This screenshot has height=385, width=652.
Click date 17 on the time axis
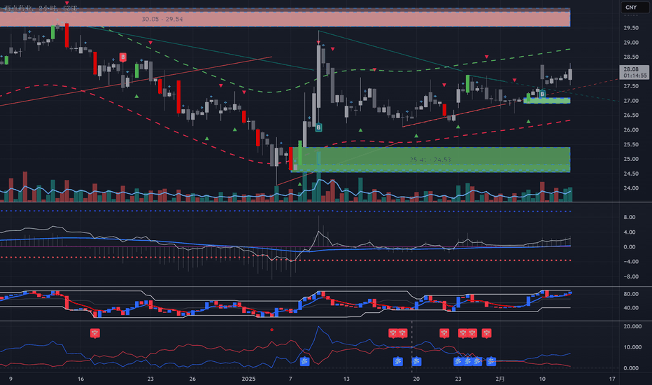[x=612, y=379]
